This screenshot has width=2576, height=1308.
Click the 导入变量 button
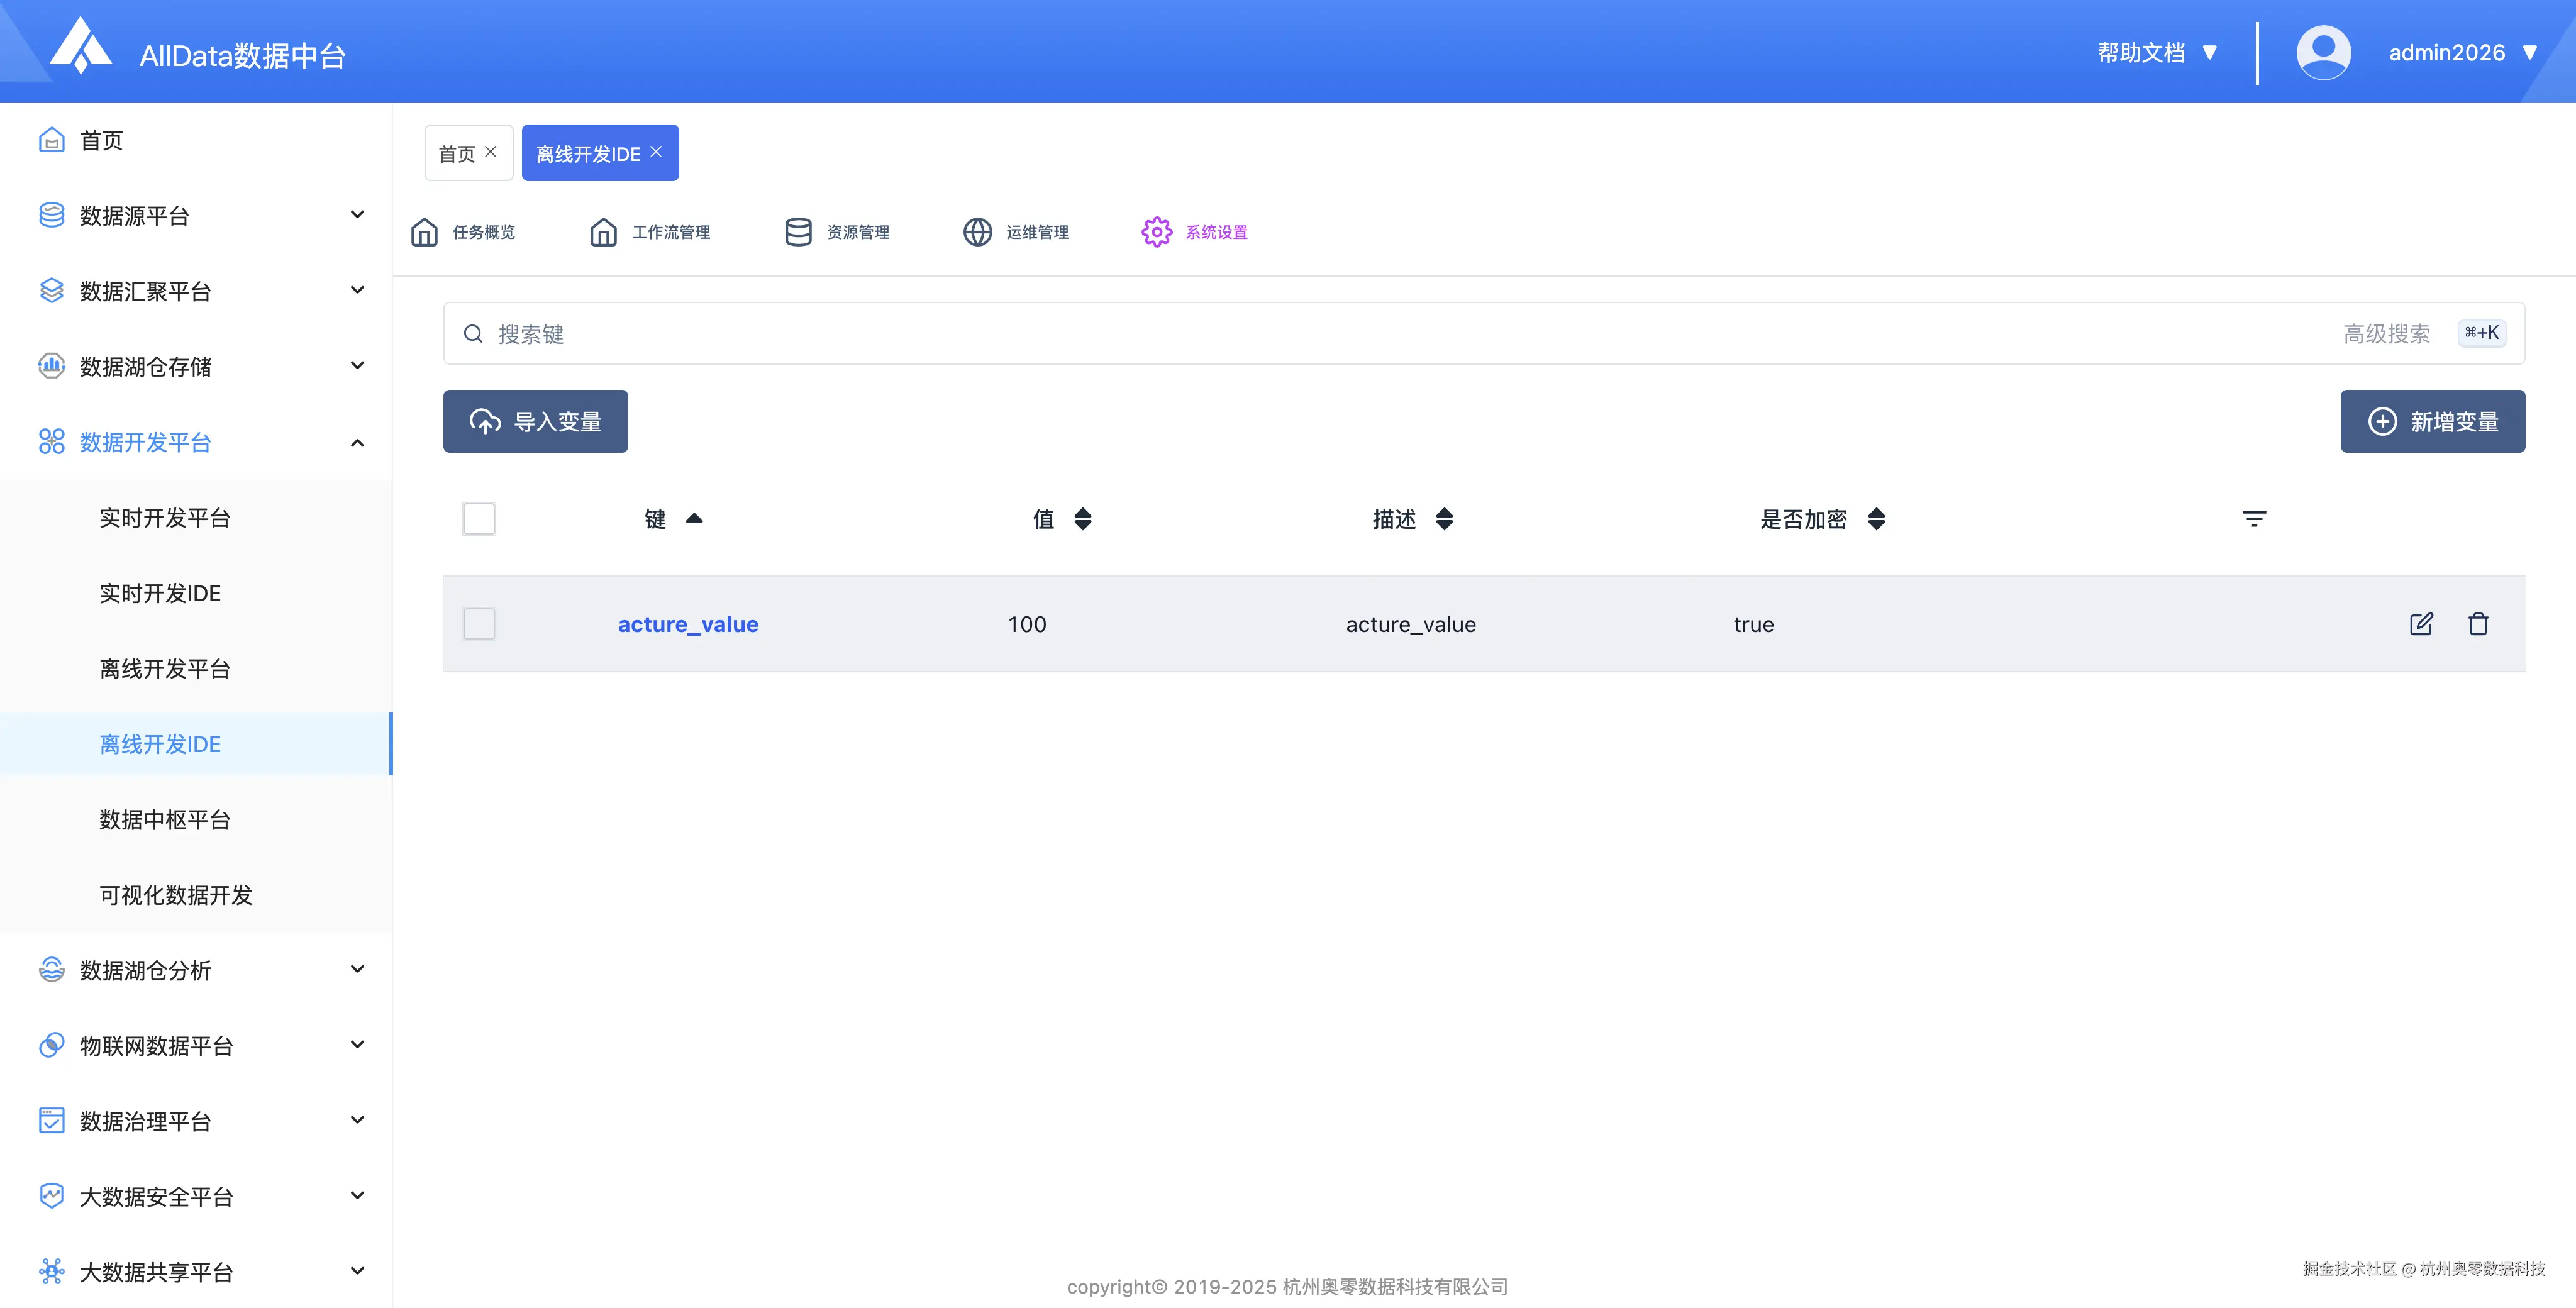535,421
